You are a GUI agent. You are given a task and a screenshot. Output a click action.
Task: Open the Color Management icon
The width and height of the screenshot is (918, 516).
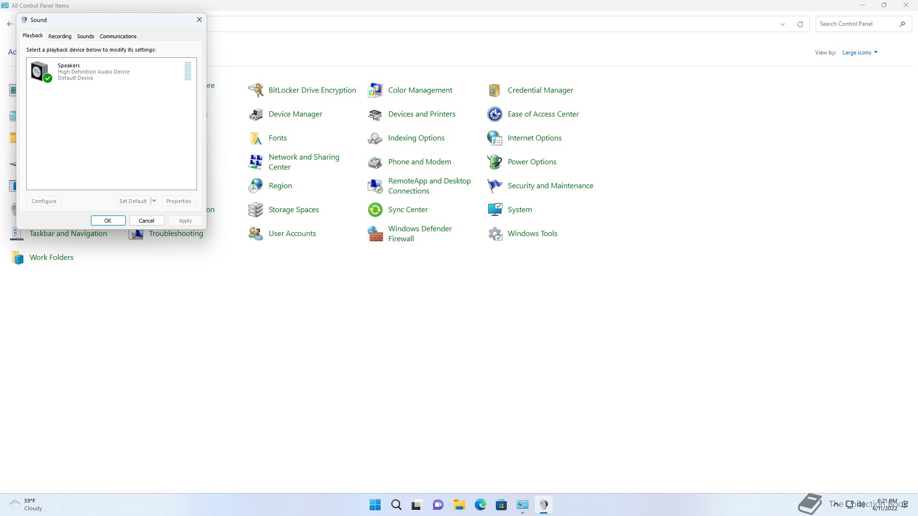[x=375, y=90]
